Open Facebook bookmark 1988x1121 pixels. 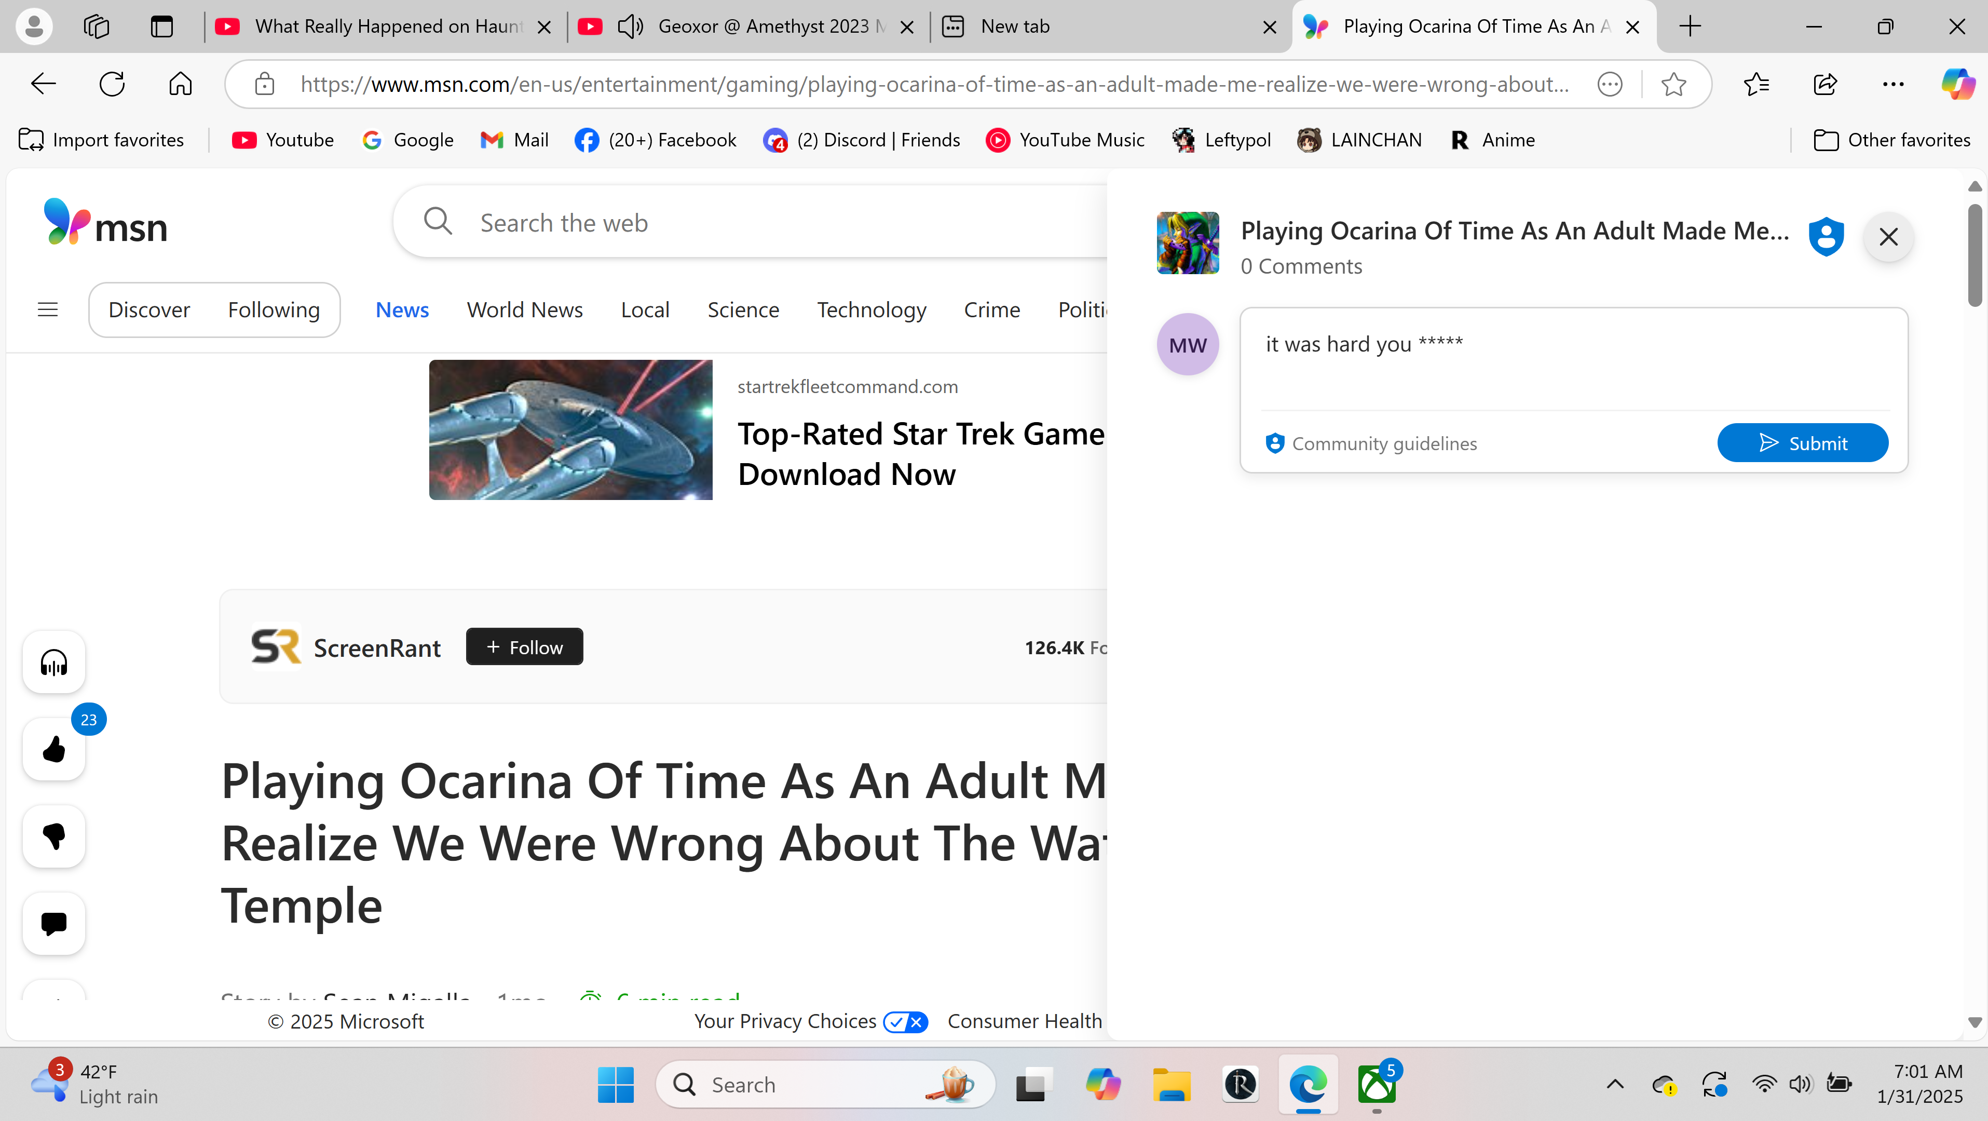[655, 140]
